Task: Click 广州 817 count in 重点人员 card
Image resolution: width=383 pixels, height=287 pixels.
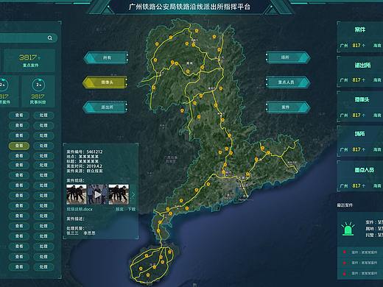Action: tap(353, 185)
